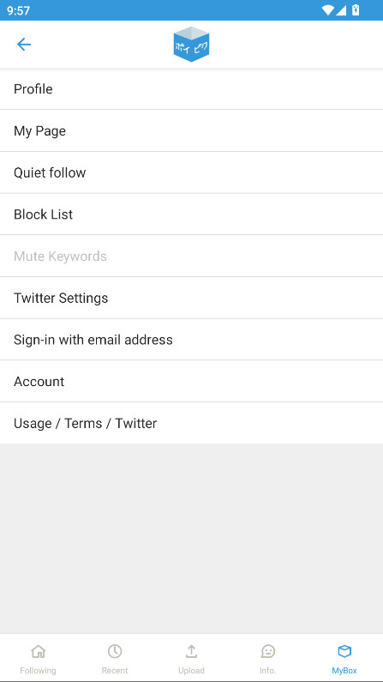Tap the Upload arrow icon
This screenshot has height=682, width=383.
point(191,651)
